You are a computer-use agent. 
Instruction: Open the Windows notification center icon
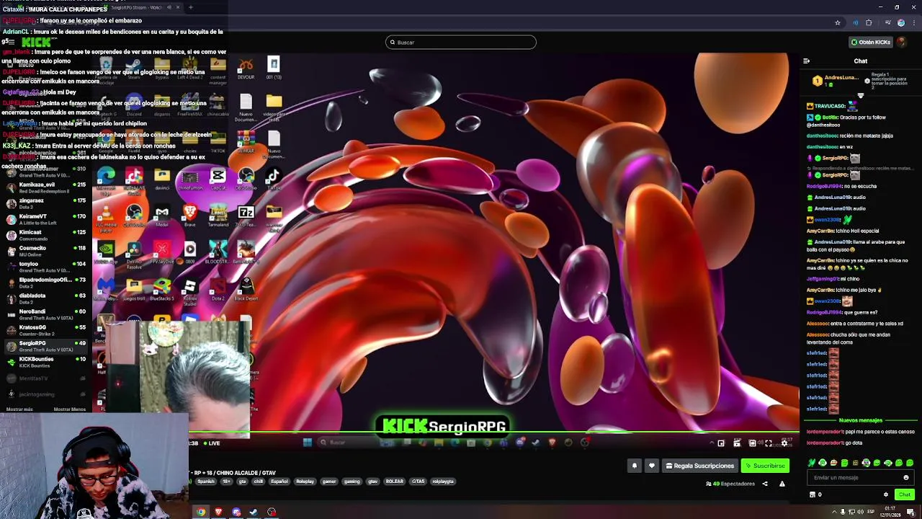[910, 512]
